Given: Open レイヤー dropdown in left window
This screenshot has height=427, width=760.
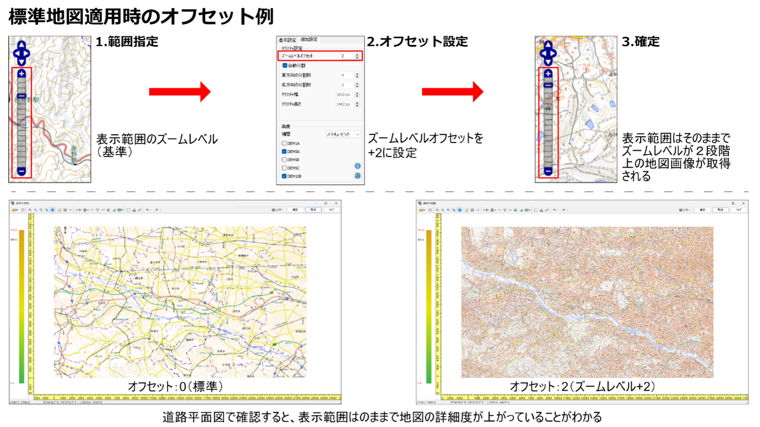Looking at the screenshot, I should click(277, 210).
